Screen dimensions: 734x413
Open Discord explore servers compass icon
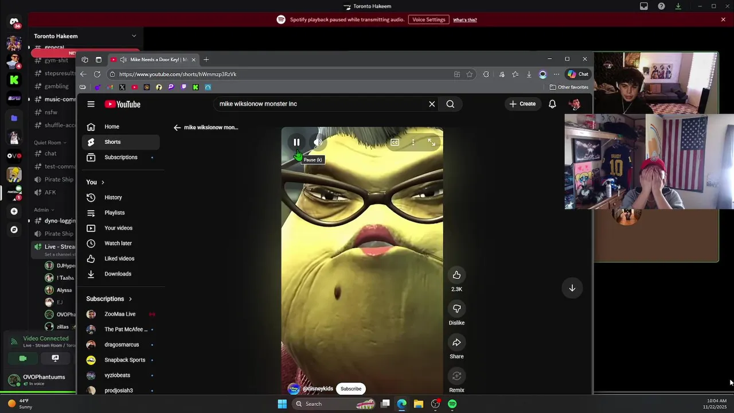[14, 229]
